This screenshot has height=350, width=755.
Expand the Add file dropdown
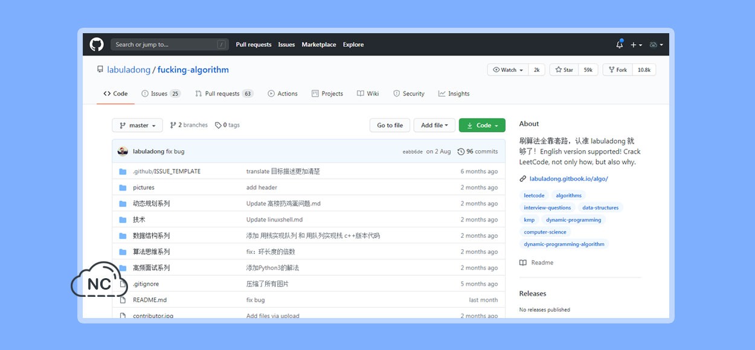(434, 126)
